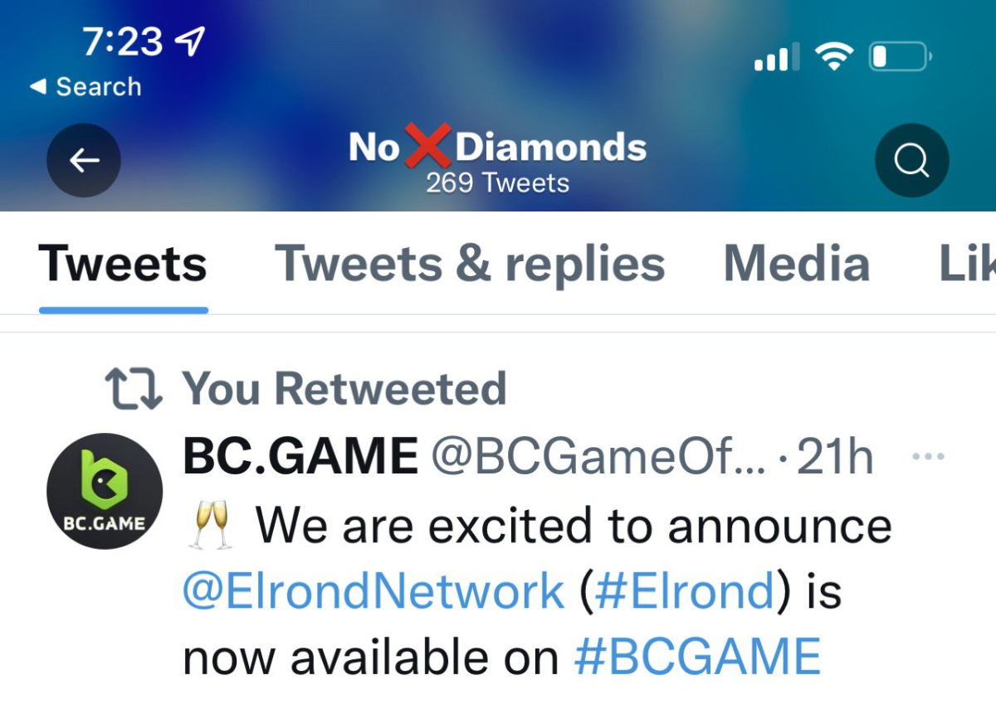This screenshot has width=996, height=709.
Task: Open profile search magnifier icon
Action: pyautogui.click(x=911, y=161)
